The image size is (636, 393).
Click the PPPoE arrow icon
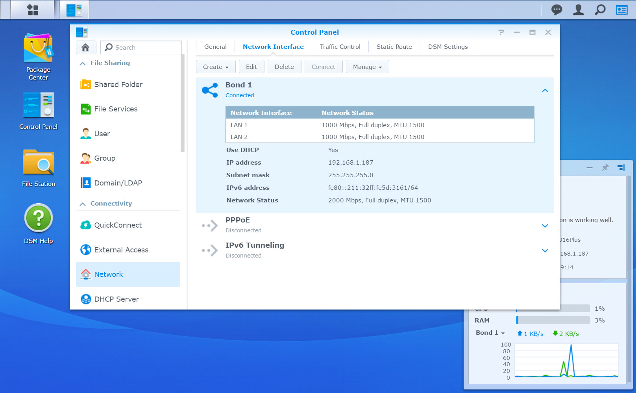210,226
